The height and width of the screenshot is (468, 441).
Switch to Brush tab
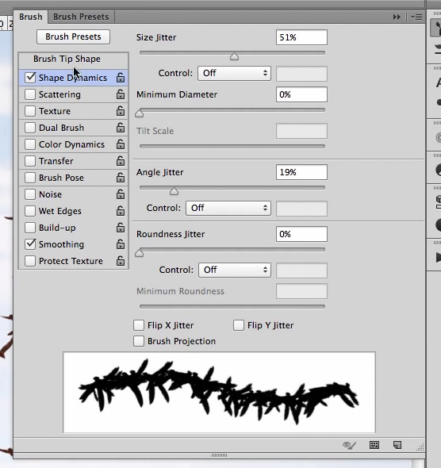click(31, 17)
